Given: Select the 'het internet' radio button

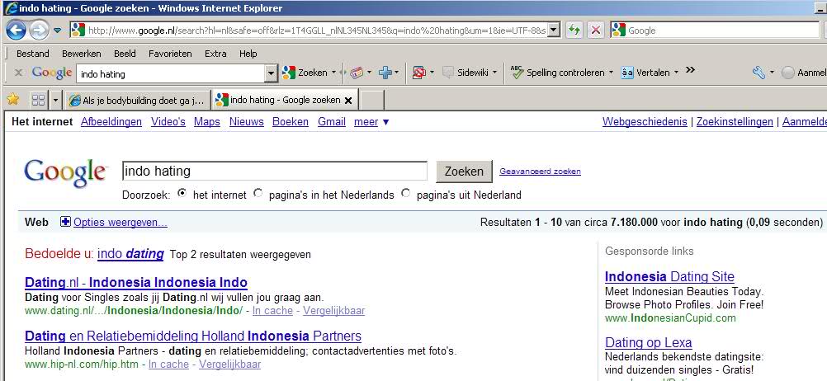Looking at the screenshot, I should (182, 194).
